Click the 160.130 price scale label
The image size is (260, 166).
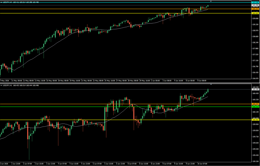256,112
